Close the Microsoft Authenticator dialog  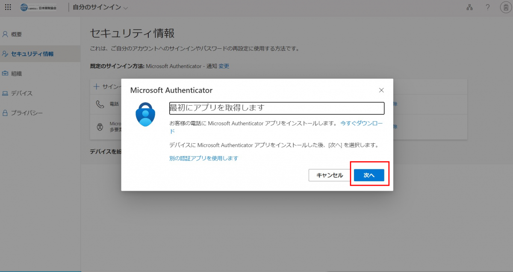[x=381, y=90]
